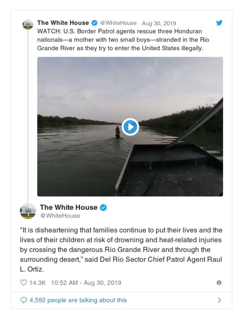Click The White House display name
Image resolution: width=243 pixels, height=320 pixels.
point(63,23)
